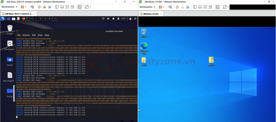Send Ctrl+Alt+Del to Windows 10 VM

click(170, 7)
